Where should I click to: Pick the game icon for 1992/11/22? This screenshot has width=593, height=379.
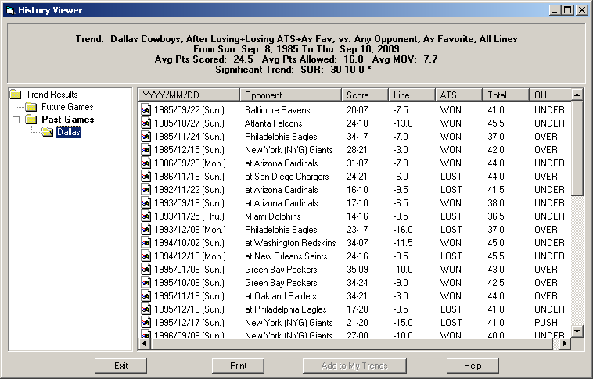[146, 190]
